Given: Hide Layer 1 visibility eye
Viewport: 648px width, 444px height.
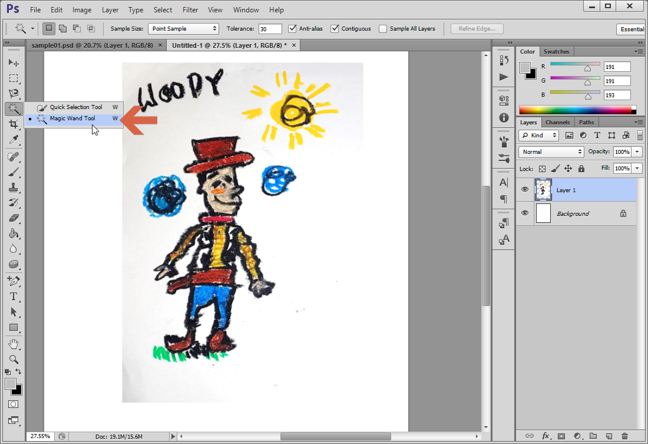Looking at the screenshot, I should [525, 189].
